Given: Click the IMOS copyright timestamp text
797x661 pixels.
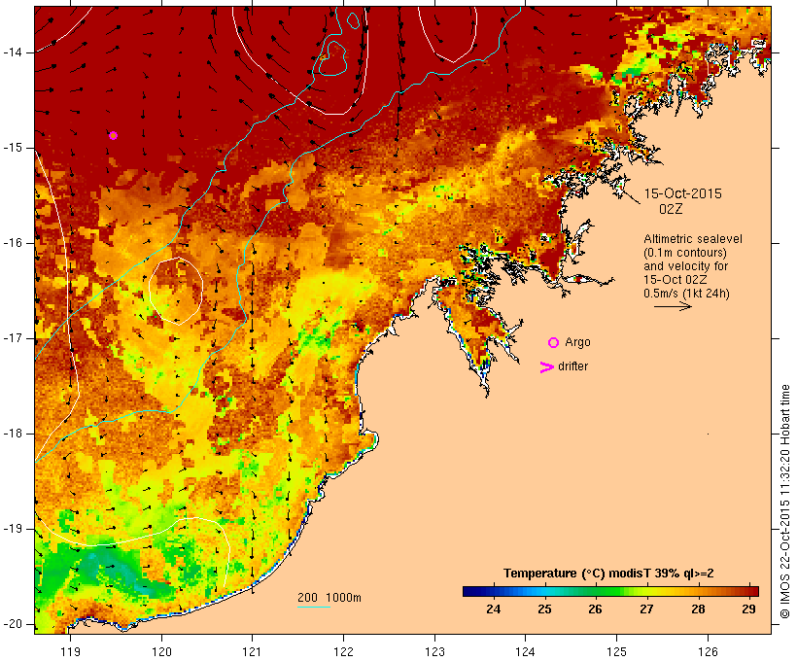Looking at the screenshot, I should [x=785, y=502].
